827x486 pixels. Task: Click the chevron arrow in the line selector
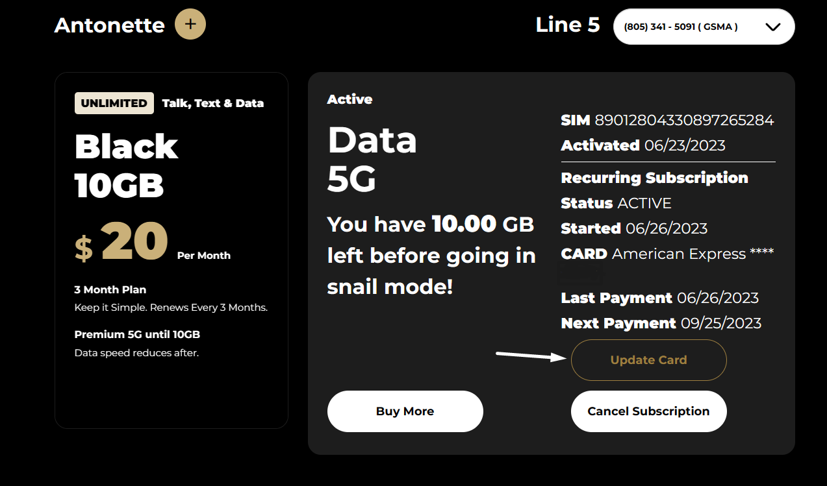click(x=772, y=27)
